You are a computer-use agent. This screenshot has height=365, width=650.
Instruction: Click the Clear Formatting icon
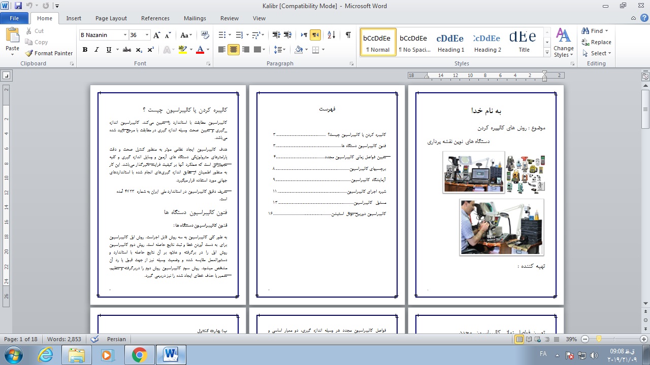coord(205,35)
